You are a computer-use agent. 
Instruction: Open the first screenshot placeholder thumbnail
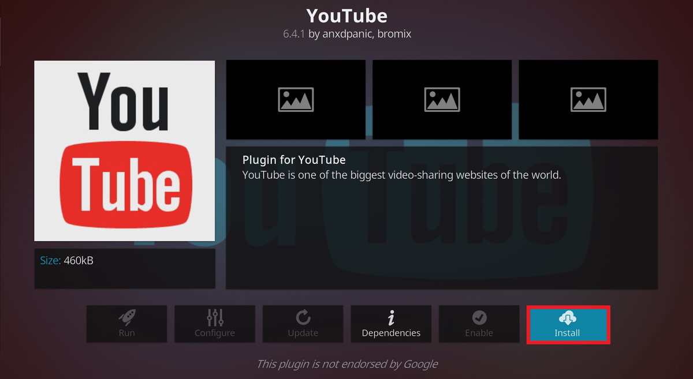pos(296,99)
